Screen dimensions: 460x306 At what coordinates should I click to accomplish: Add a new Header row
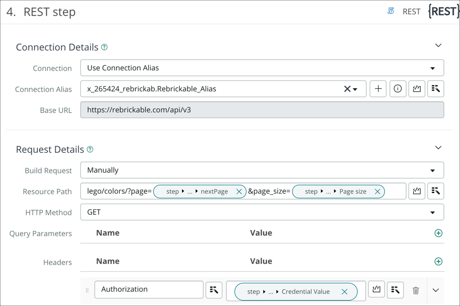438,261
